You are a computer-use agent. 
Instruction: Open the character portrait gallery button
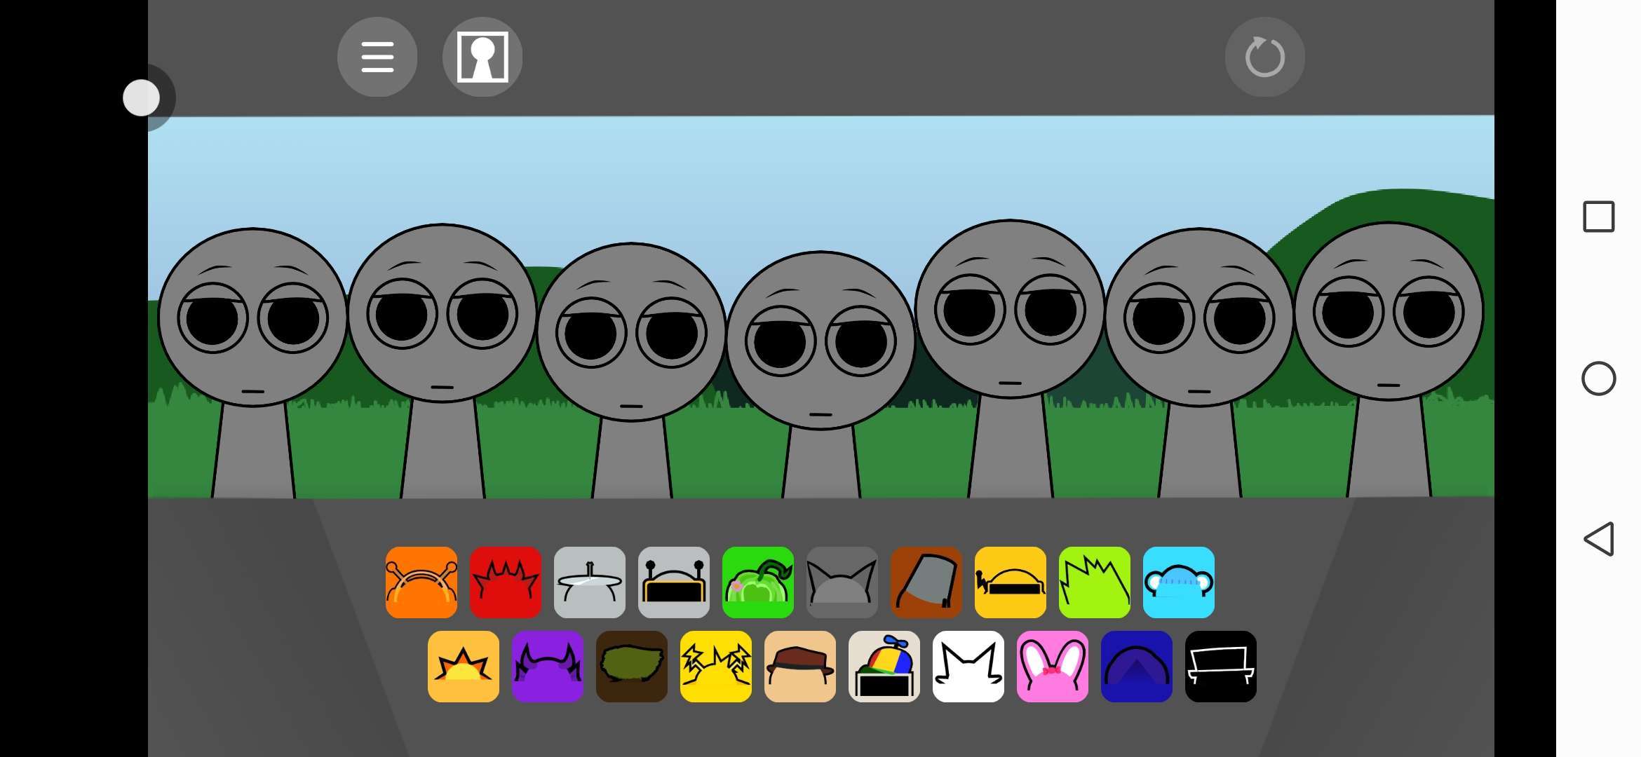pos(482,57)
